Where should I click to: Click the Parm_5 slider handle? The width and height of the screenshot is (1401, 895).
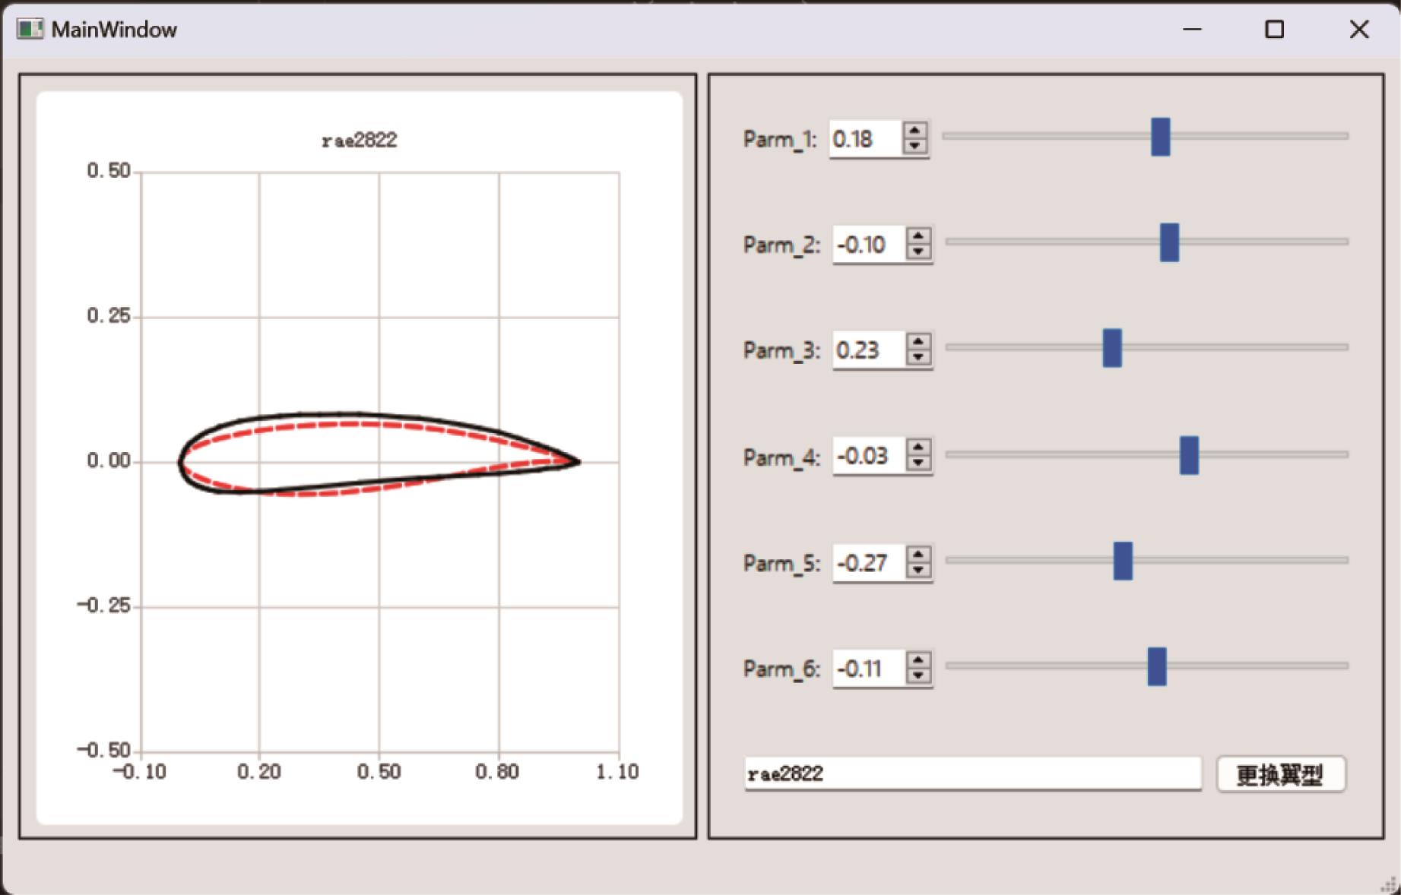(x=1123, y=561)
